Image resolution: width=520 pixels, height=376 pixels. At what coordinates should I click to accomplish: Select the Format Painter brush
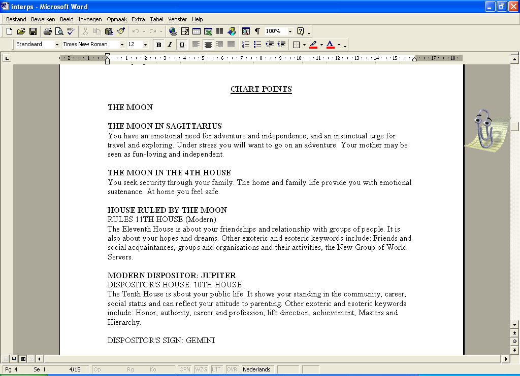[x=120, y=31]
